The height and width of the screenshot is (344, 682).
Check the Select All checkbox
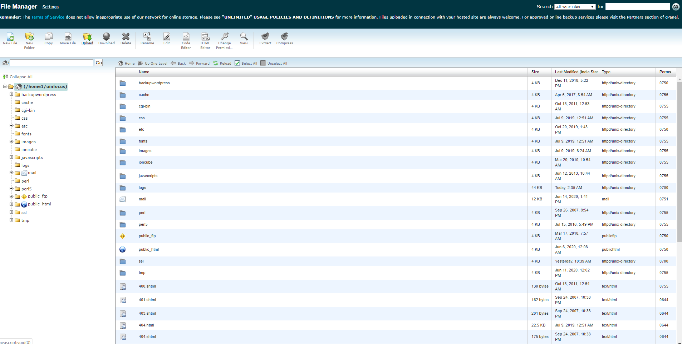click(237, 63)
